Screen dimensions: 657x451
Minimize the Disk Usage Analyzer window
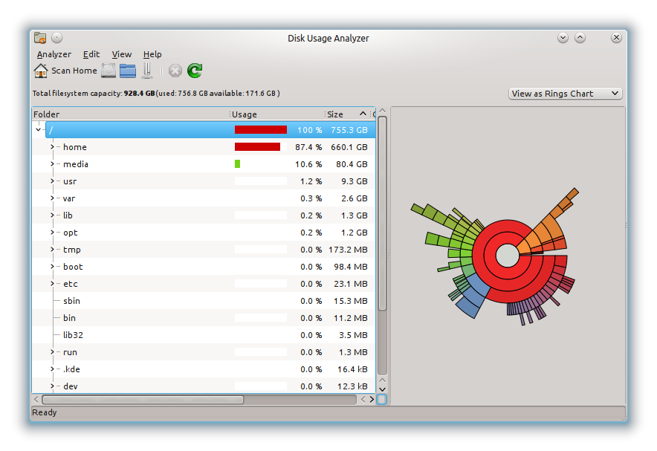(x=563, y=38)
